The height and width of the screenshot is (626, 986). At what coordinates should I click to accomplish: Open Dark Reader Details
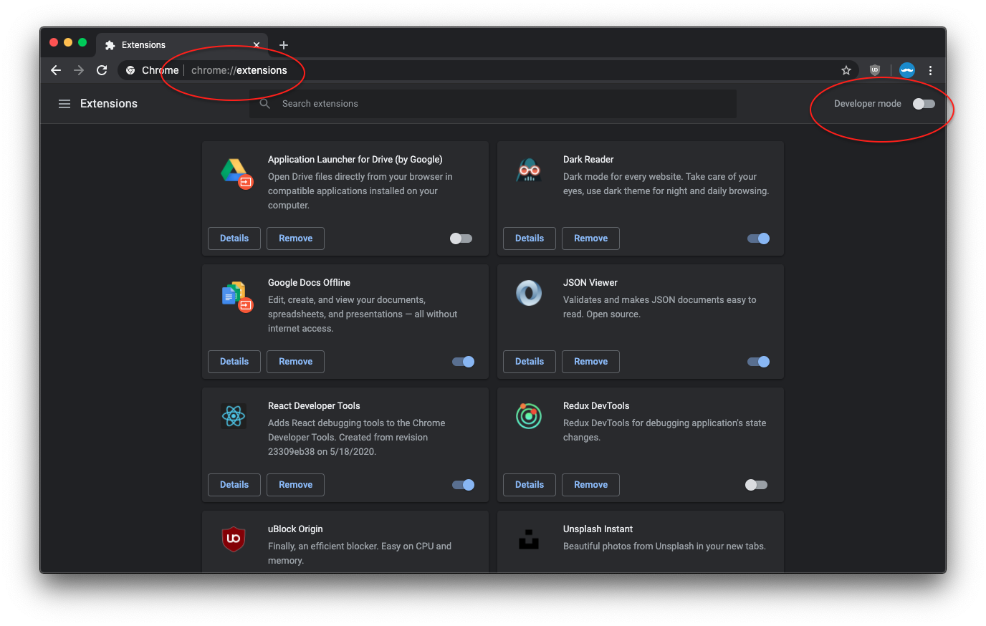(x=530, y=239)
